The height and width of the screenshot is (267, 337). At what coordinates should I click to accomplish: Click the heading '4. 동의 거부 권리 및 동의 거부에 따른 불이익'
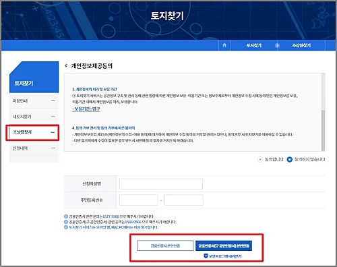tap(103, 128)
